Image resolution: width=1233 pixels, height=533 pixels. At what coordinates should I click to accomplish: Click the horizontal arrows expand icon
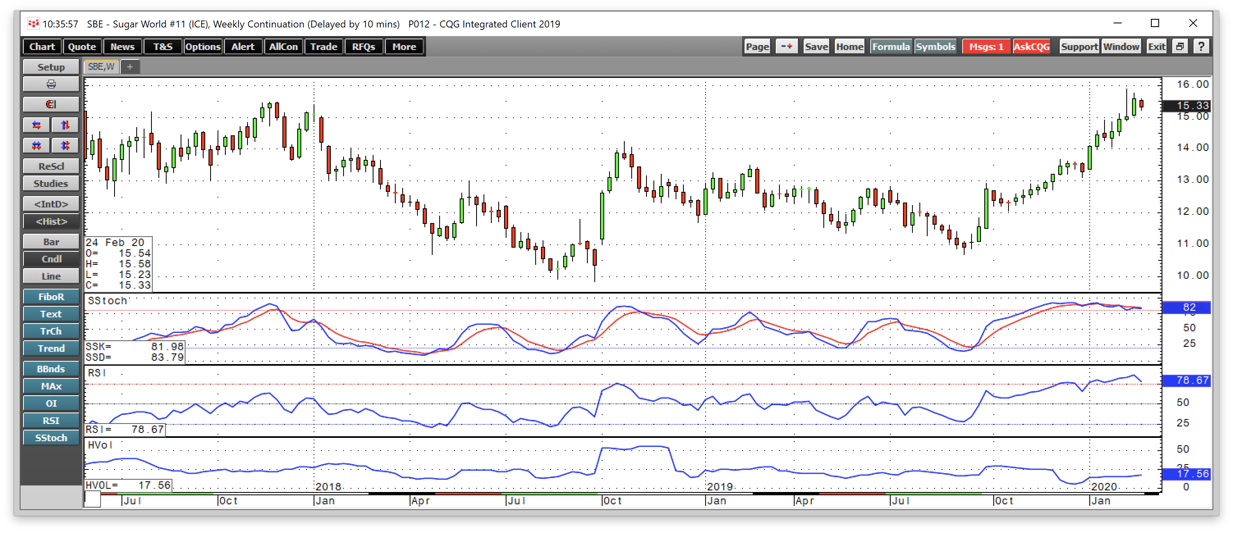click(x=37, y=125)
